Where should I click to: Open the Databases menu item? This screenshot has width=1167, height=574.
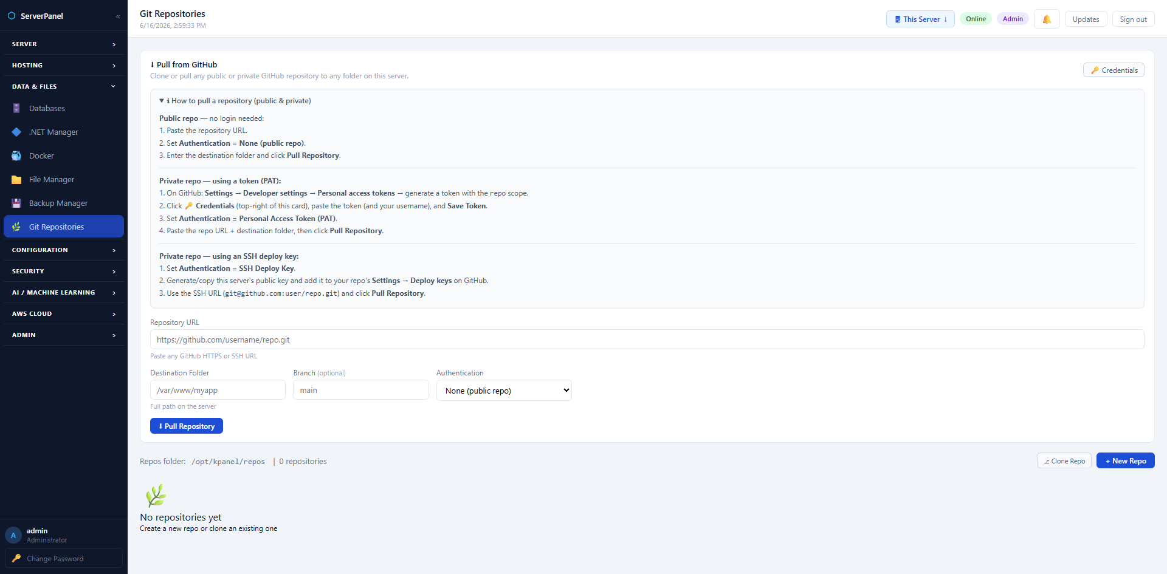click(x=64, y=108)
